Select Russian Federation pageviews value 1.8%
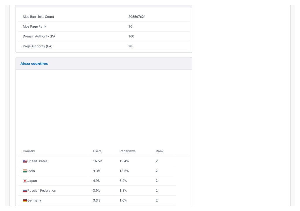300x211 pixels. point(123,191)
